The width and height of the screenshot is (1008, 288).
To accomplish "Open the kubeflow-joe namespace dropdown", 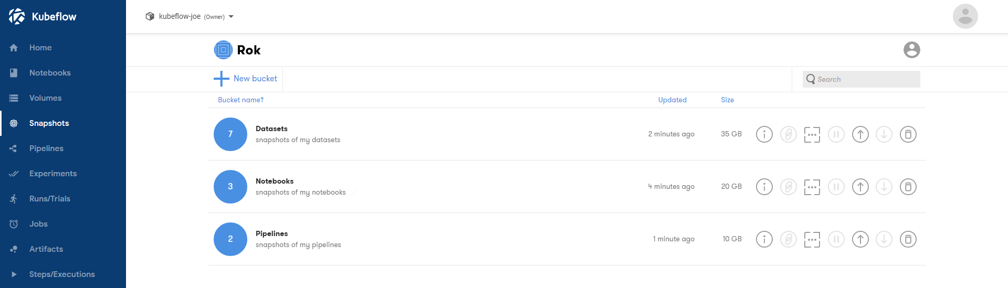I will [190, 16].
